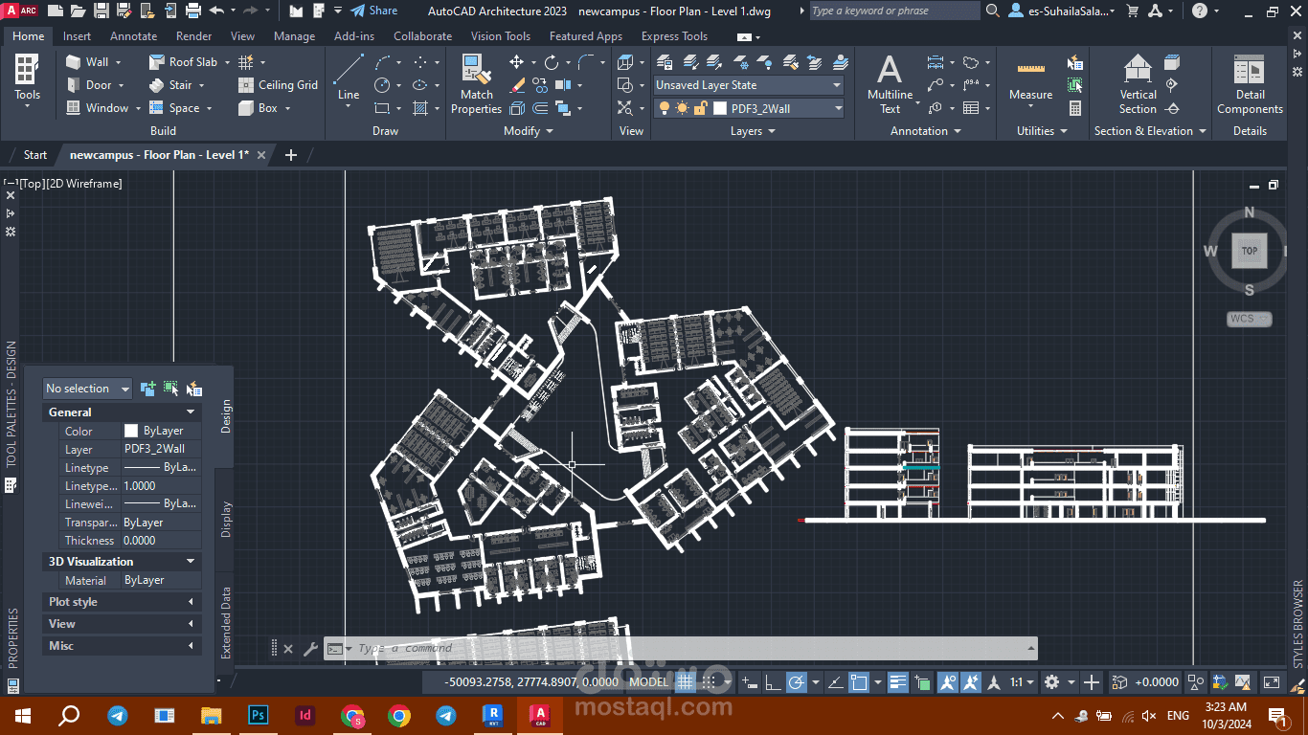Toggle Object Snap in status bar
This screenshot has width=1308, height=735.
pyautogui.click(x=859, y=682)
